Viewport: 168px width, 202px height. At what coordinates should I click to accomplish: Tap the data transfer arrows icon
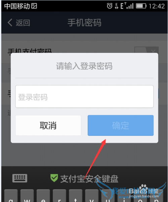pyautogui.click(x=117, y=6)
